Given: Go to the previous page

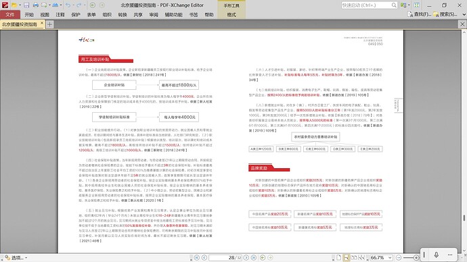Looking at the screenshot, I should coord(204,257).
